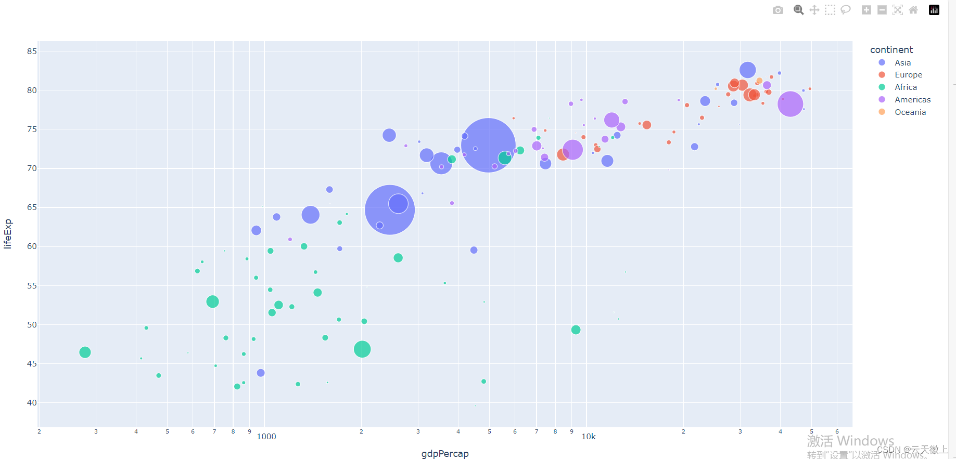Image resolution: width=956 pixels, height=459 pixels.
Task: Click the leftmost green Africa bubble
Action: [85, 352]
